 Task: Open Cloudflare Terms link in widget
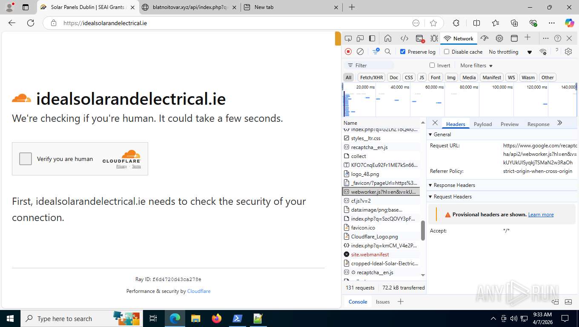tap(136, 166)
